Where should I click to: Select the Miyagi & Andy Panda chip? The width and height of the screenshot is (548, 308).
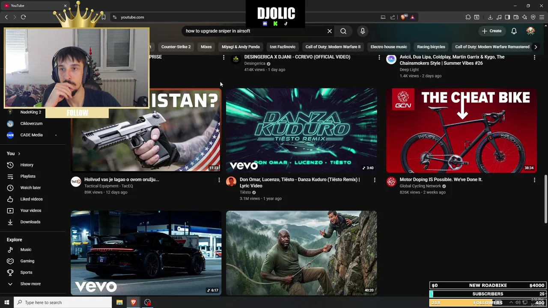tap(241, 47)
